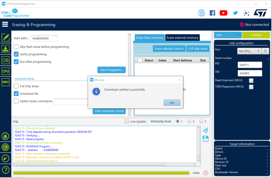
Task: Click the ST community star icon
Action: [246, 13]
